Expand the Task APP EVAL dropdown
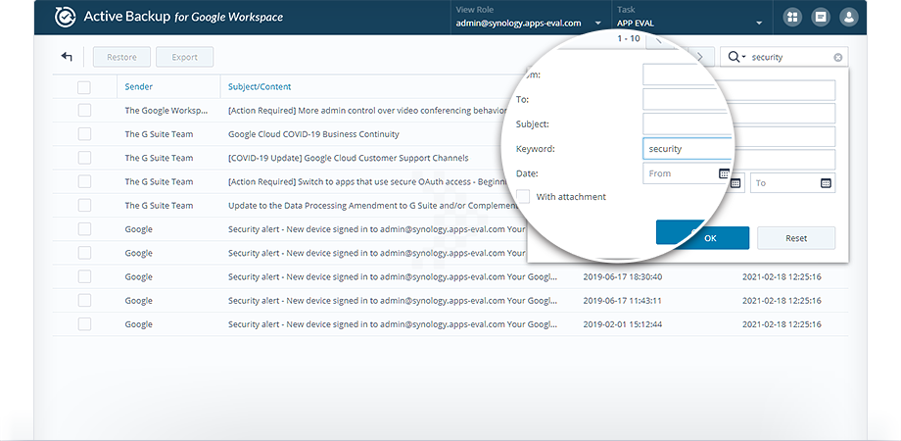 tap(758, 24)
